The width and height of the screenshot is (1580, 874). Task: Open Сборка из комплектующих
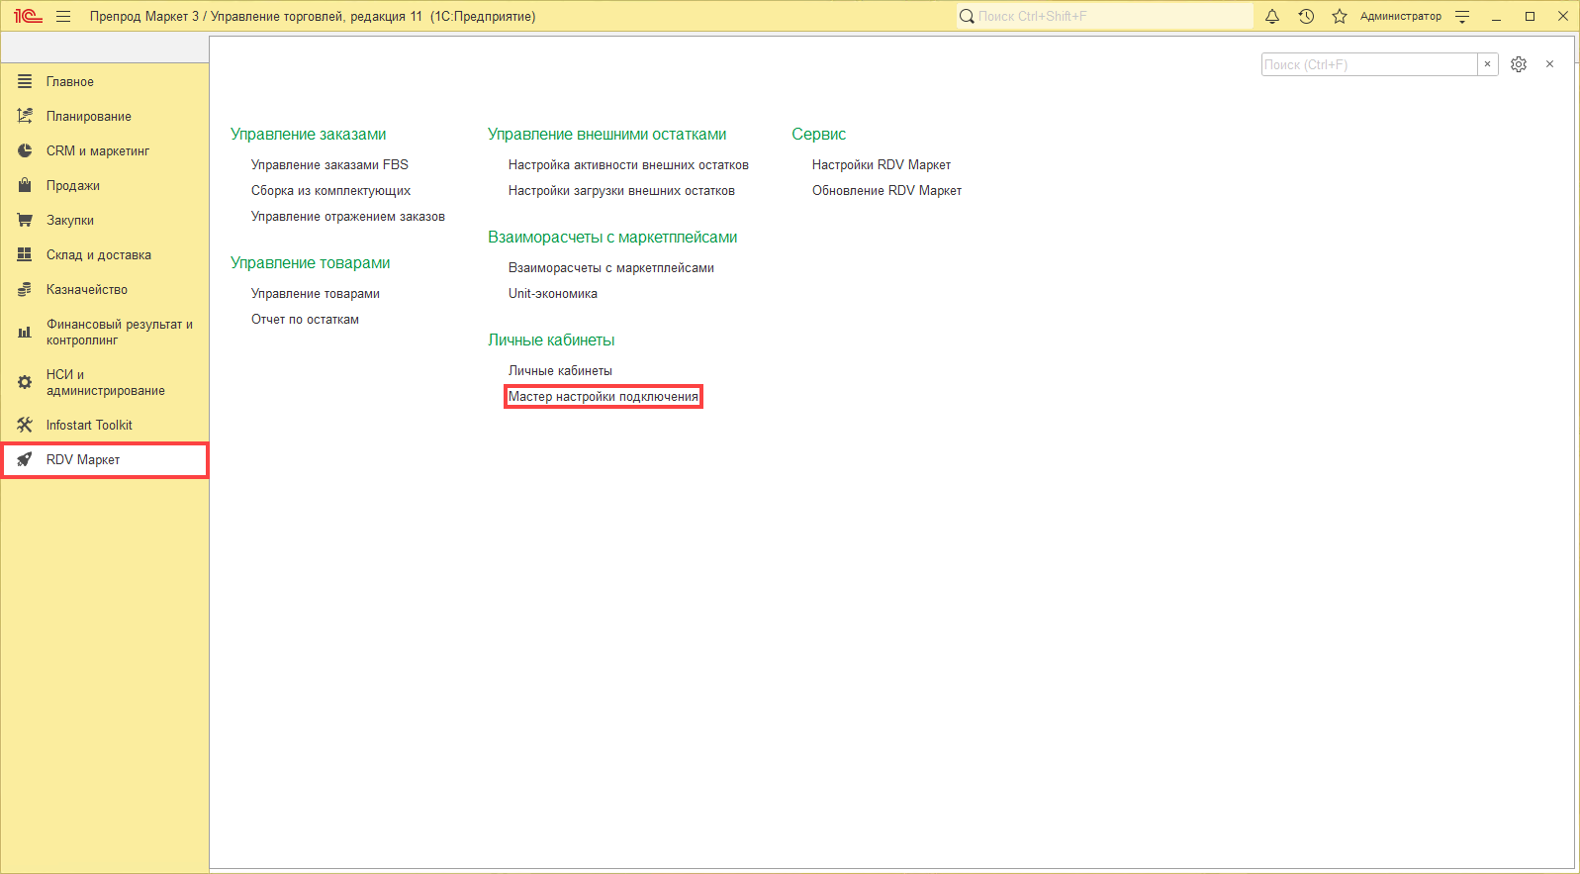pyautogui.click(x=330, y=190)
